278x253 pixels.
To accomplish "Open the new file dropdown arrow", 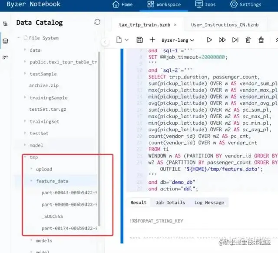I will [126, 40].
